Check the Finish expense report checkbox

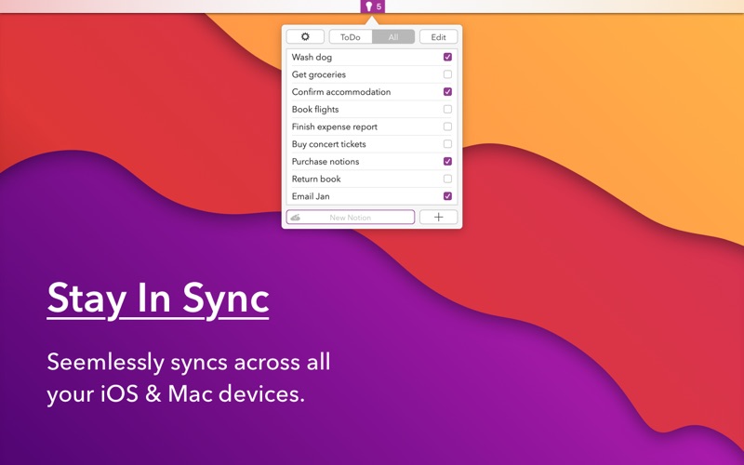point(447,126)
